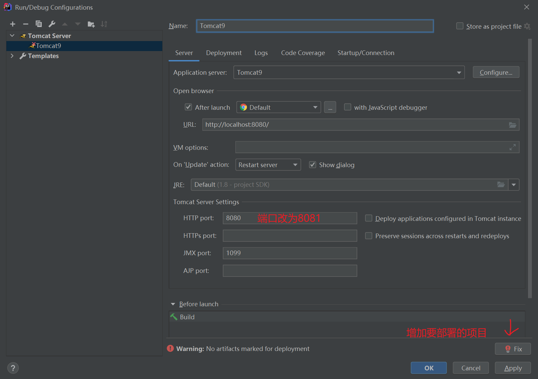Open the JRE dropdown arrow
The height and width of the screenshot is (379, 538).
514,184
